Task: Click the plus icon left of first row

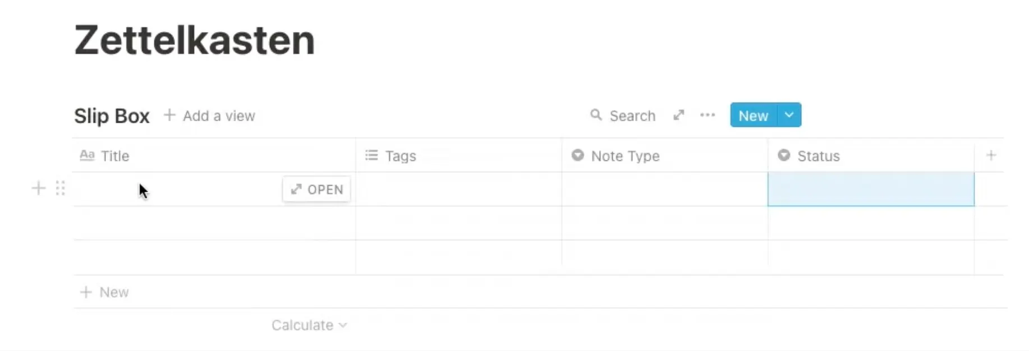Action: coord(39,188)
